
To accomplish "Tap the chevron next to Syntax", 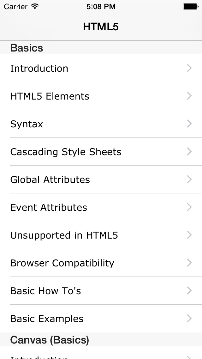I will coord(189,124).
